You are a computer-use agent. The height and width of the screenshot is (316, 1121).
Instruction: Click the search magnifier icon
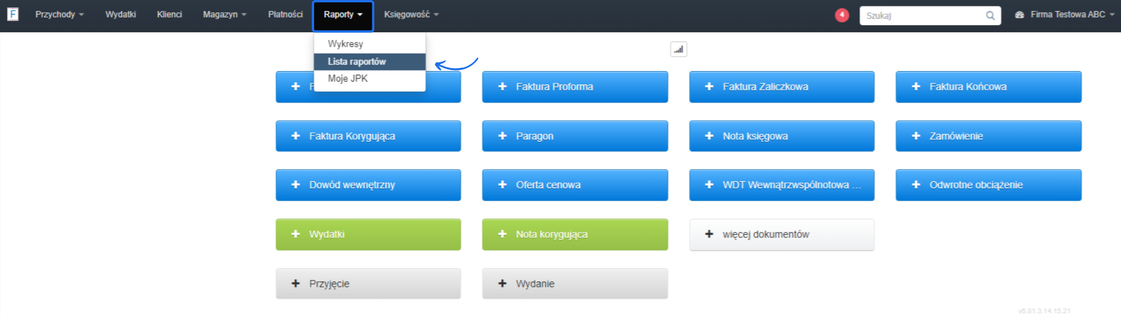(990, 16)
